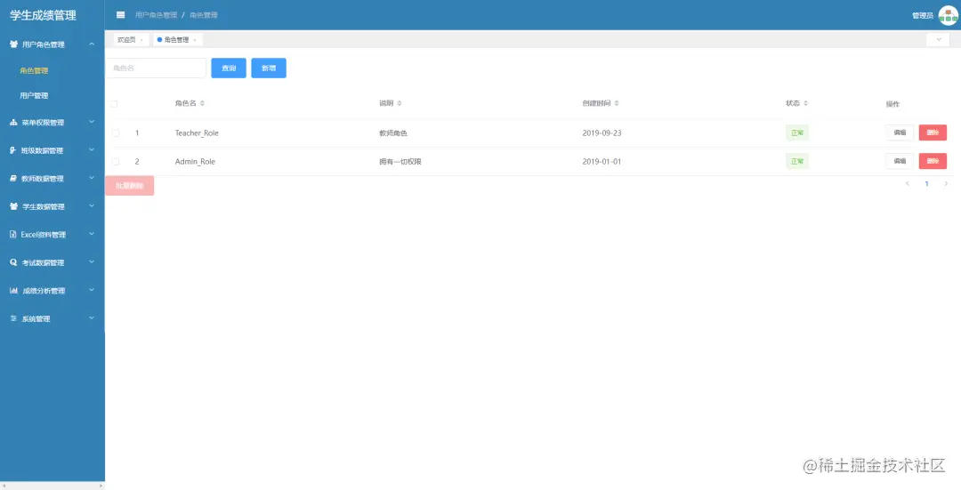The image size is (961, 490).
Task: Click 角色管理 in the breadcrumb
Action: [204, 15]
